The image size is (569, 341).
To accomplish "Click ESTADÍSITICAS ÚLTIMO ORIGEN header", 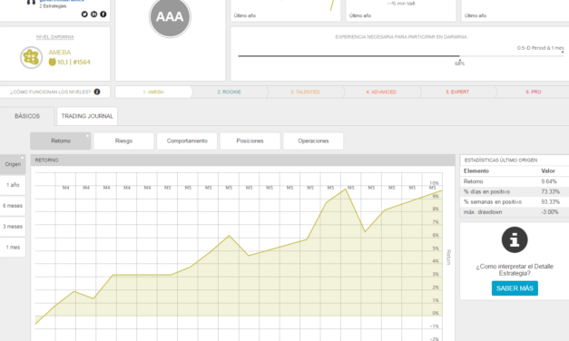I will 501,160.
